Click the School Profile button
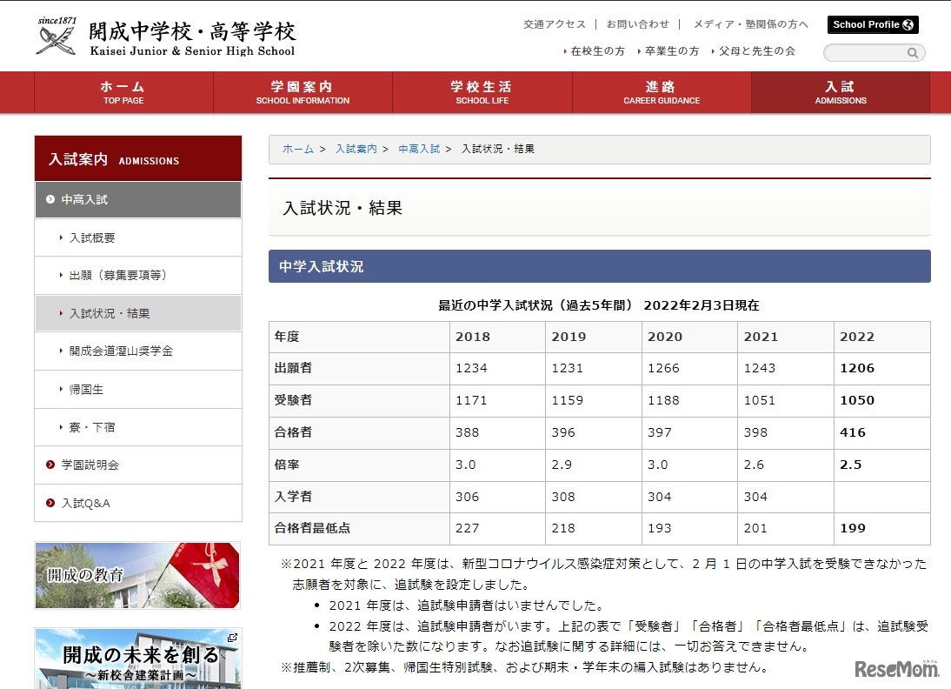The height and width of the screenshot is (689, 951). 872,24
